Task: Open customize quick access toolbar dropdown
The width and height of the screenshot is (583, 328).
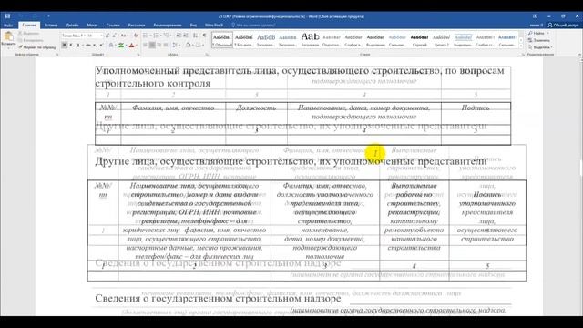Action: [x=48, y=16]
